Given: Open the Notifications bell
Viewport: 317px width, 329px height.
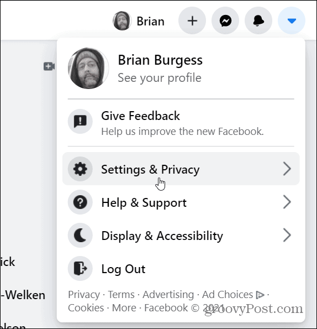Looking at the screenshot, I should point(258,20).
